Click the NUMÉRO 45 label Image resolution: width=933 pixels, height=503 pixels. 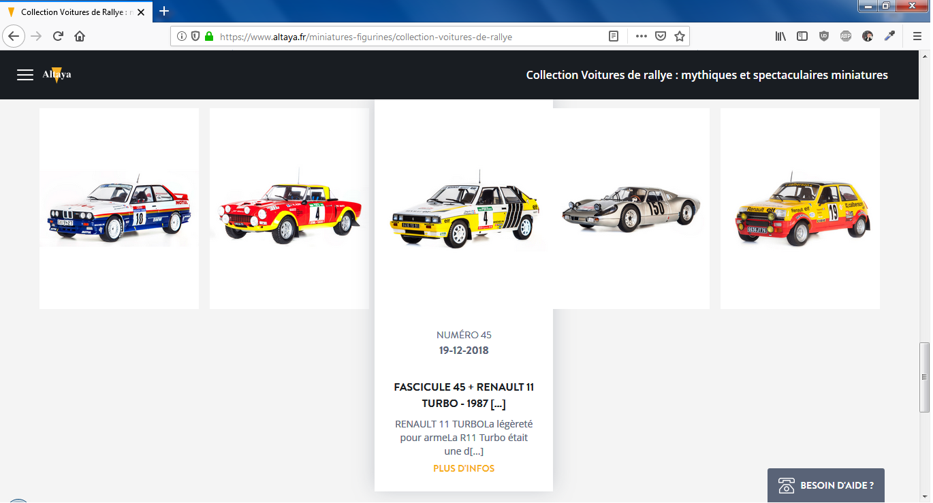464,335
